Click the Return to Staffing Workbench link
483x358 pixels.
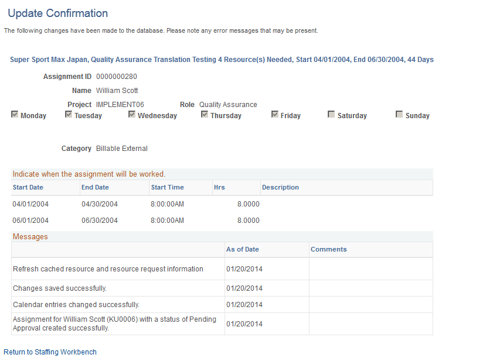coord(50,352)
